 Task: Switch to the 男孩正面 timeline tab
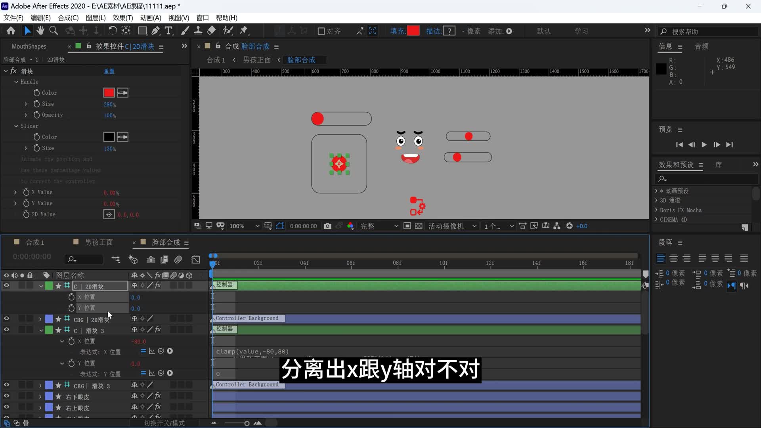pos(99,242)
